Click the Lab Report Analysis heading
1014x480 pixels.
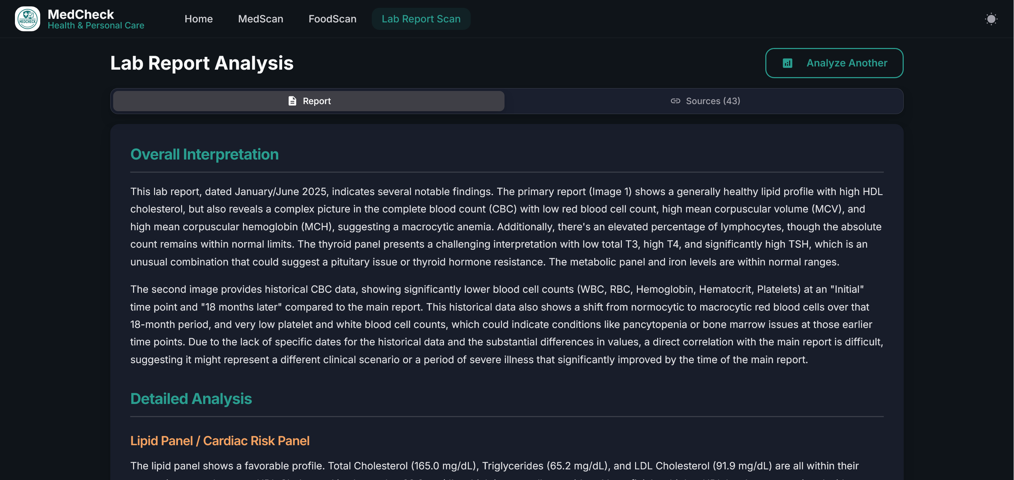[x=202, y=63]
